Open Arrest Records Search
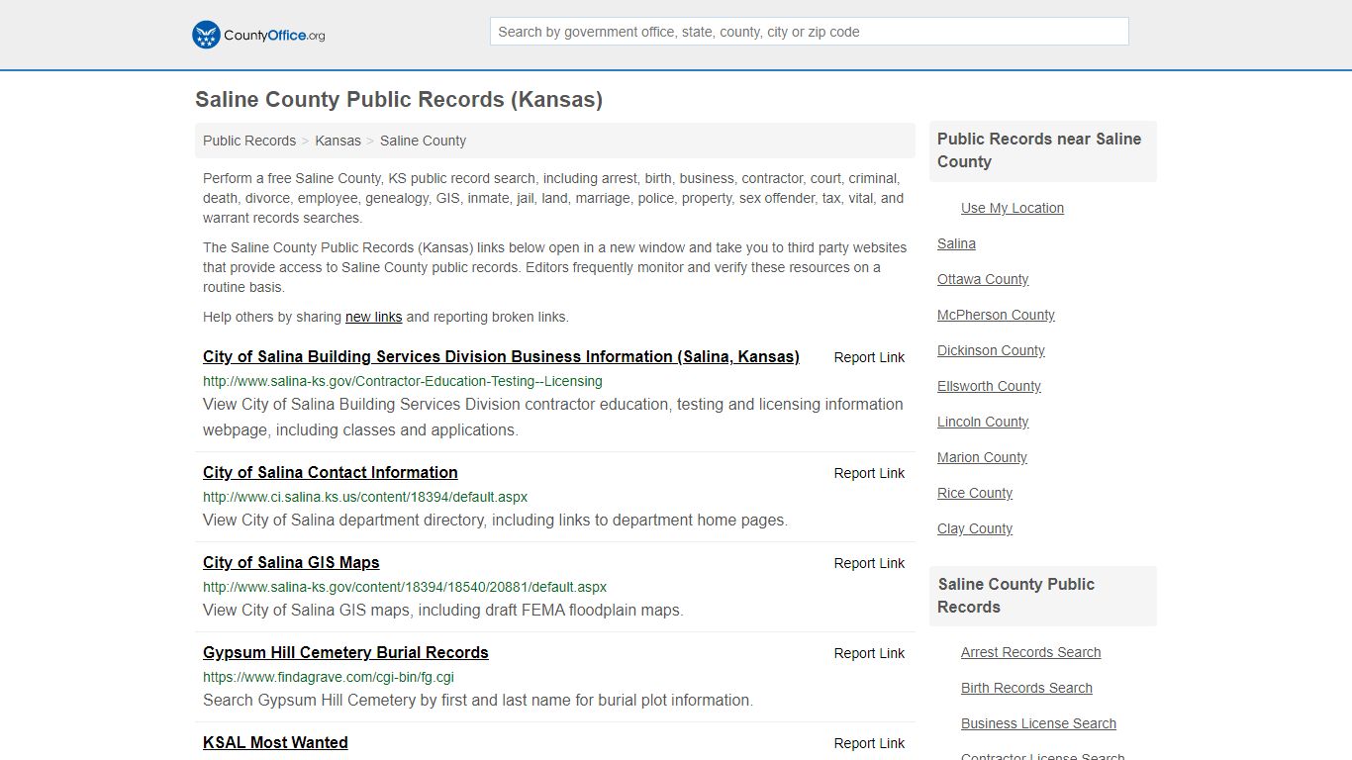 point(1030,652)
